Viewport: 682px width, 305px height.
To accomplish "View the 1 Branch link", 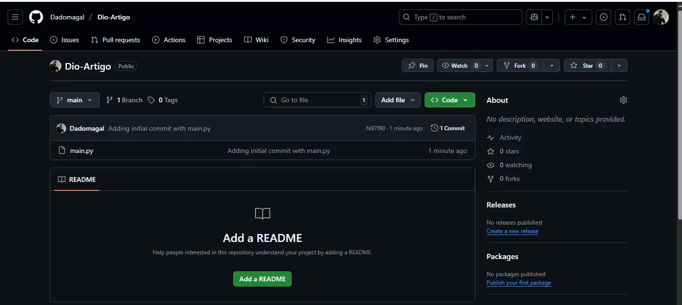I will [124, 100].
